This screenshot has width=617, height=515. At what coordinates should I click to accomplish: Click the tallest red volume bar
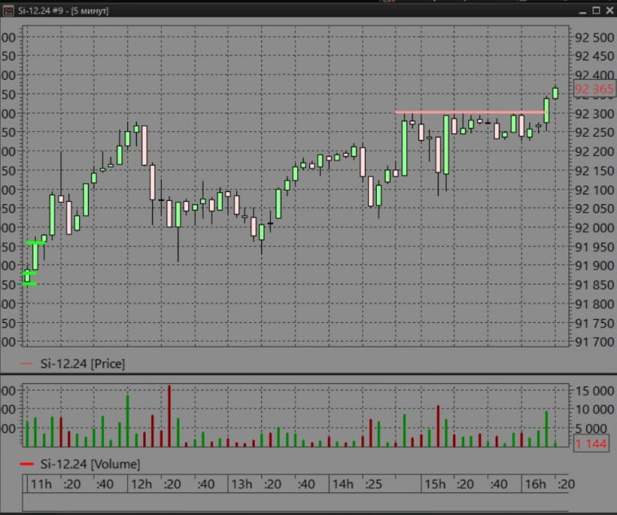tap(169, 415)
